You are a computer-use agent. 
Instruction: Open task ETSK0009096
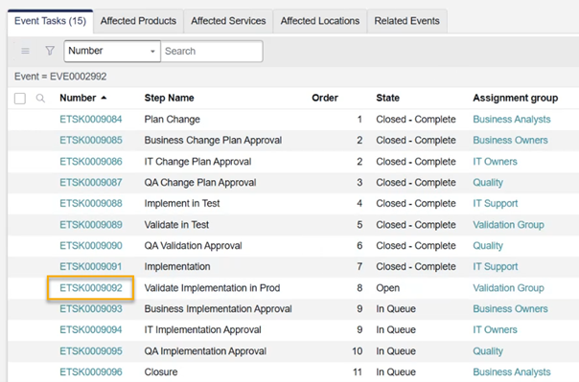(x=91, y=372)
